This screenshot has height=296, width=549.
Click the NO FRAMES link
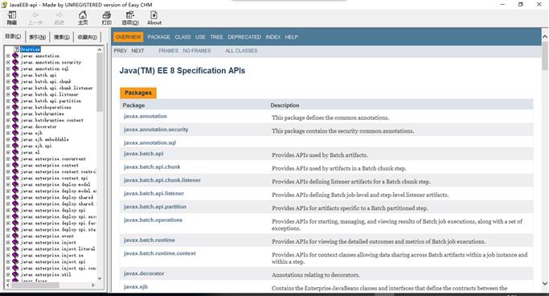coord(197,51)
